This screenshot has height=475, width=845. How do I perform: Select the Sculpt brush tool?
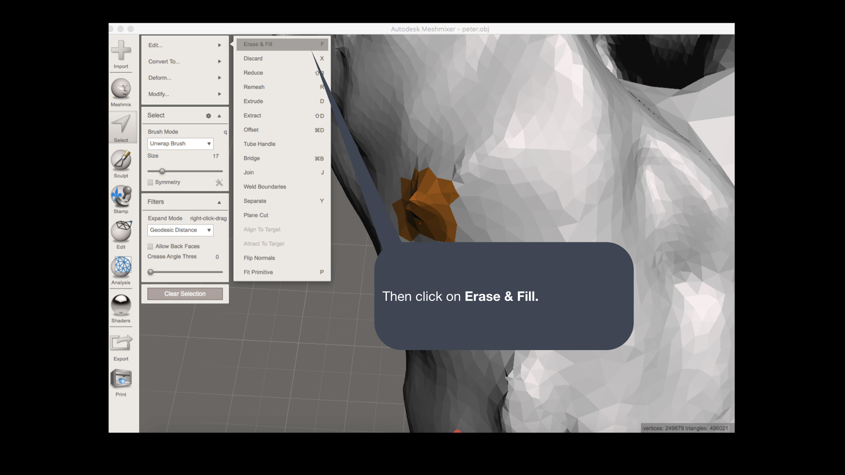[121, 160]
